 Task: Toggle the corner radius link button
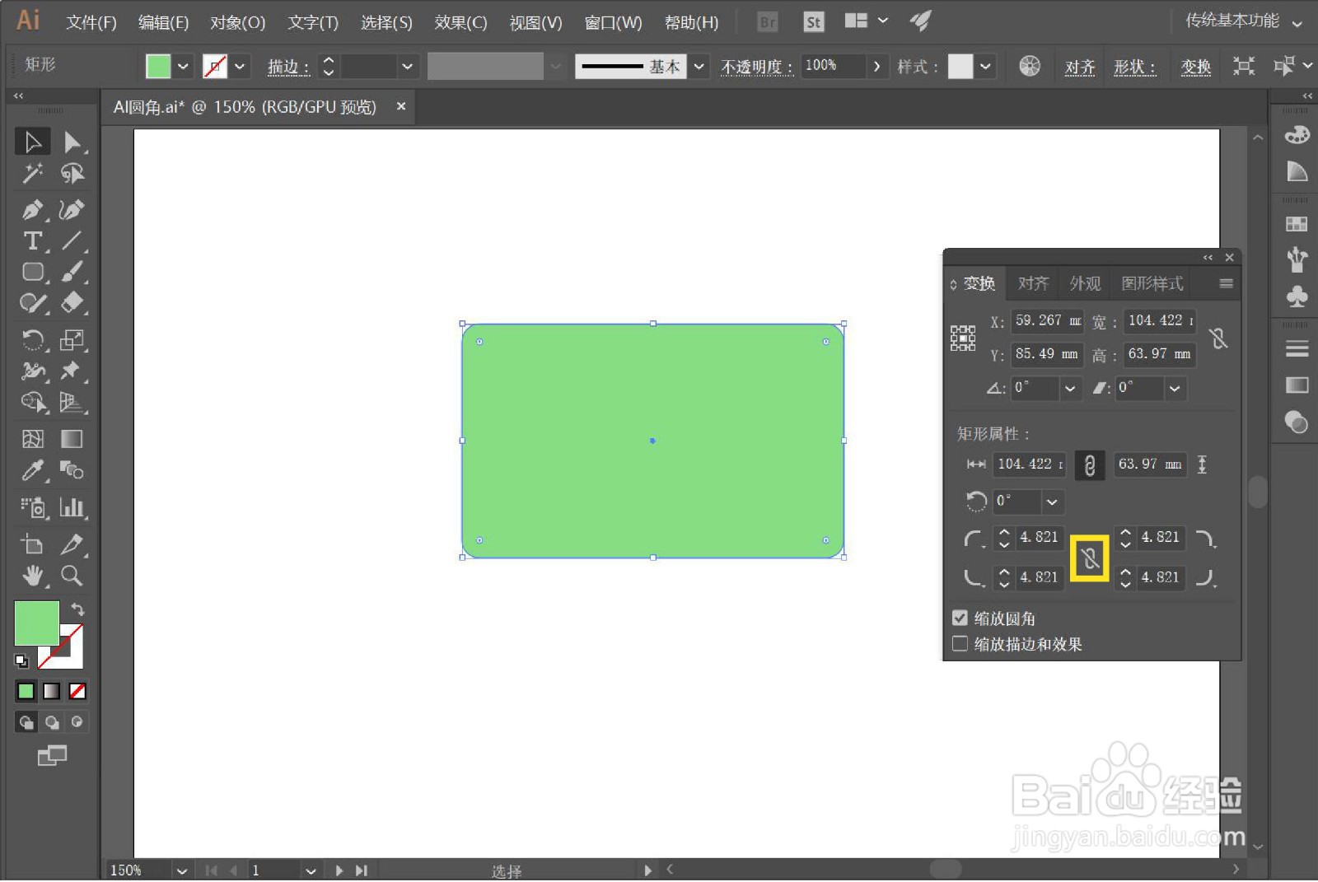1089,558
